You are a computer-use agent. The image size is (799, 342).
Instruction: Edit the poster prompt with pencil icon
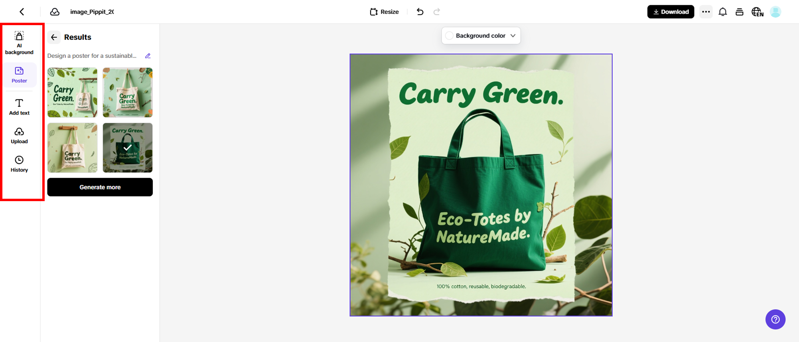pos(148,56)
